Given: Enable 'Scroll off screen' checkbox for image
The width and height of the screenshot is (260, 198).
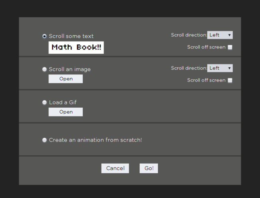Looking at the screenshot, I should [x=230, y=80].
